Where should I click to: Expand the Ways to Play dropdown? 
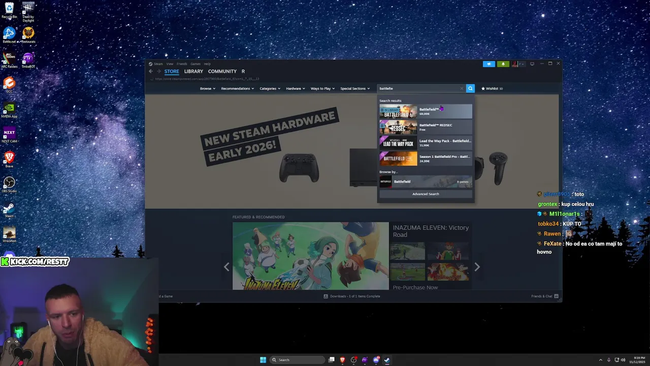click(322, 88)
